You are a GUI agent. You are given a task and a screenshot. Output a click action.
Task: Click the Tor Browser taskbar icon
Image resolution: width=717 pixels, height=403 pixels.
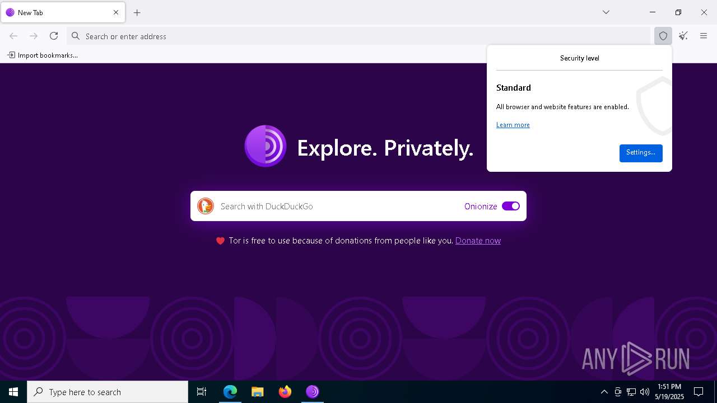pos(313,392)
